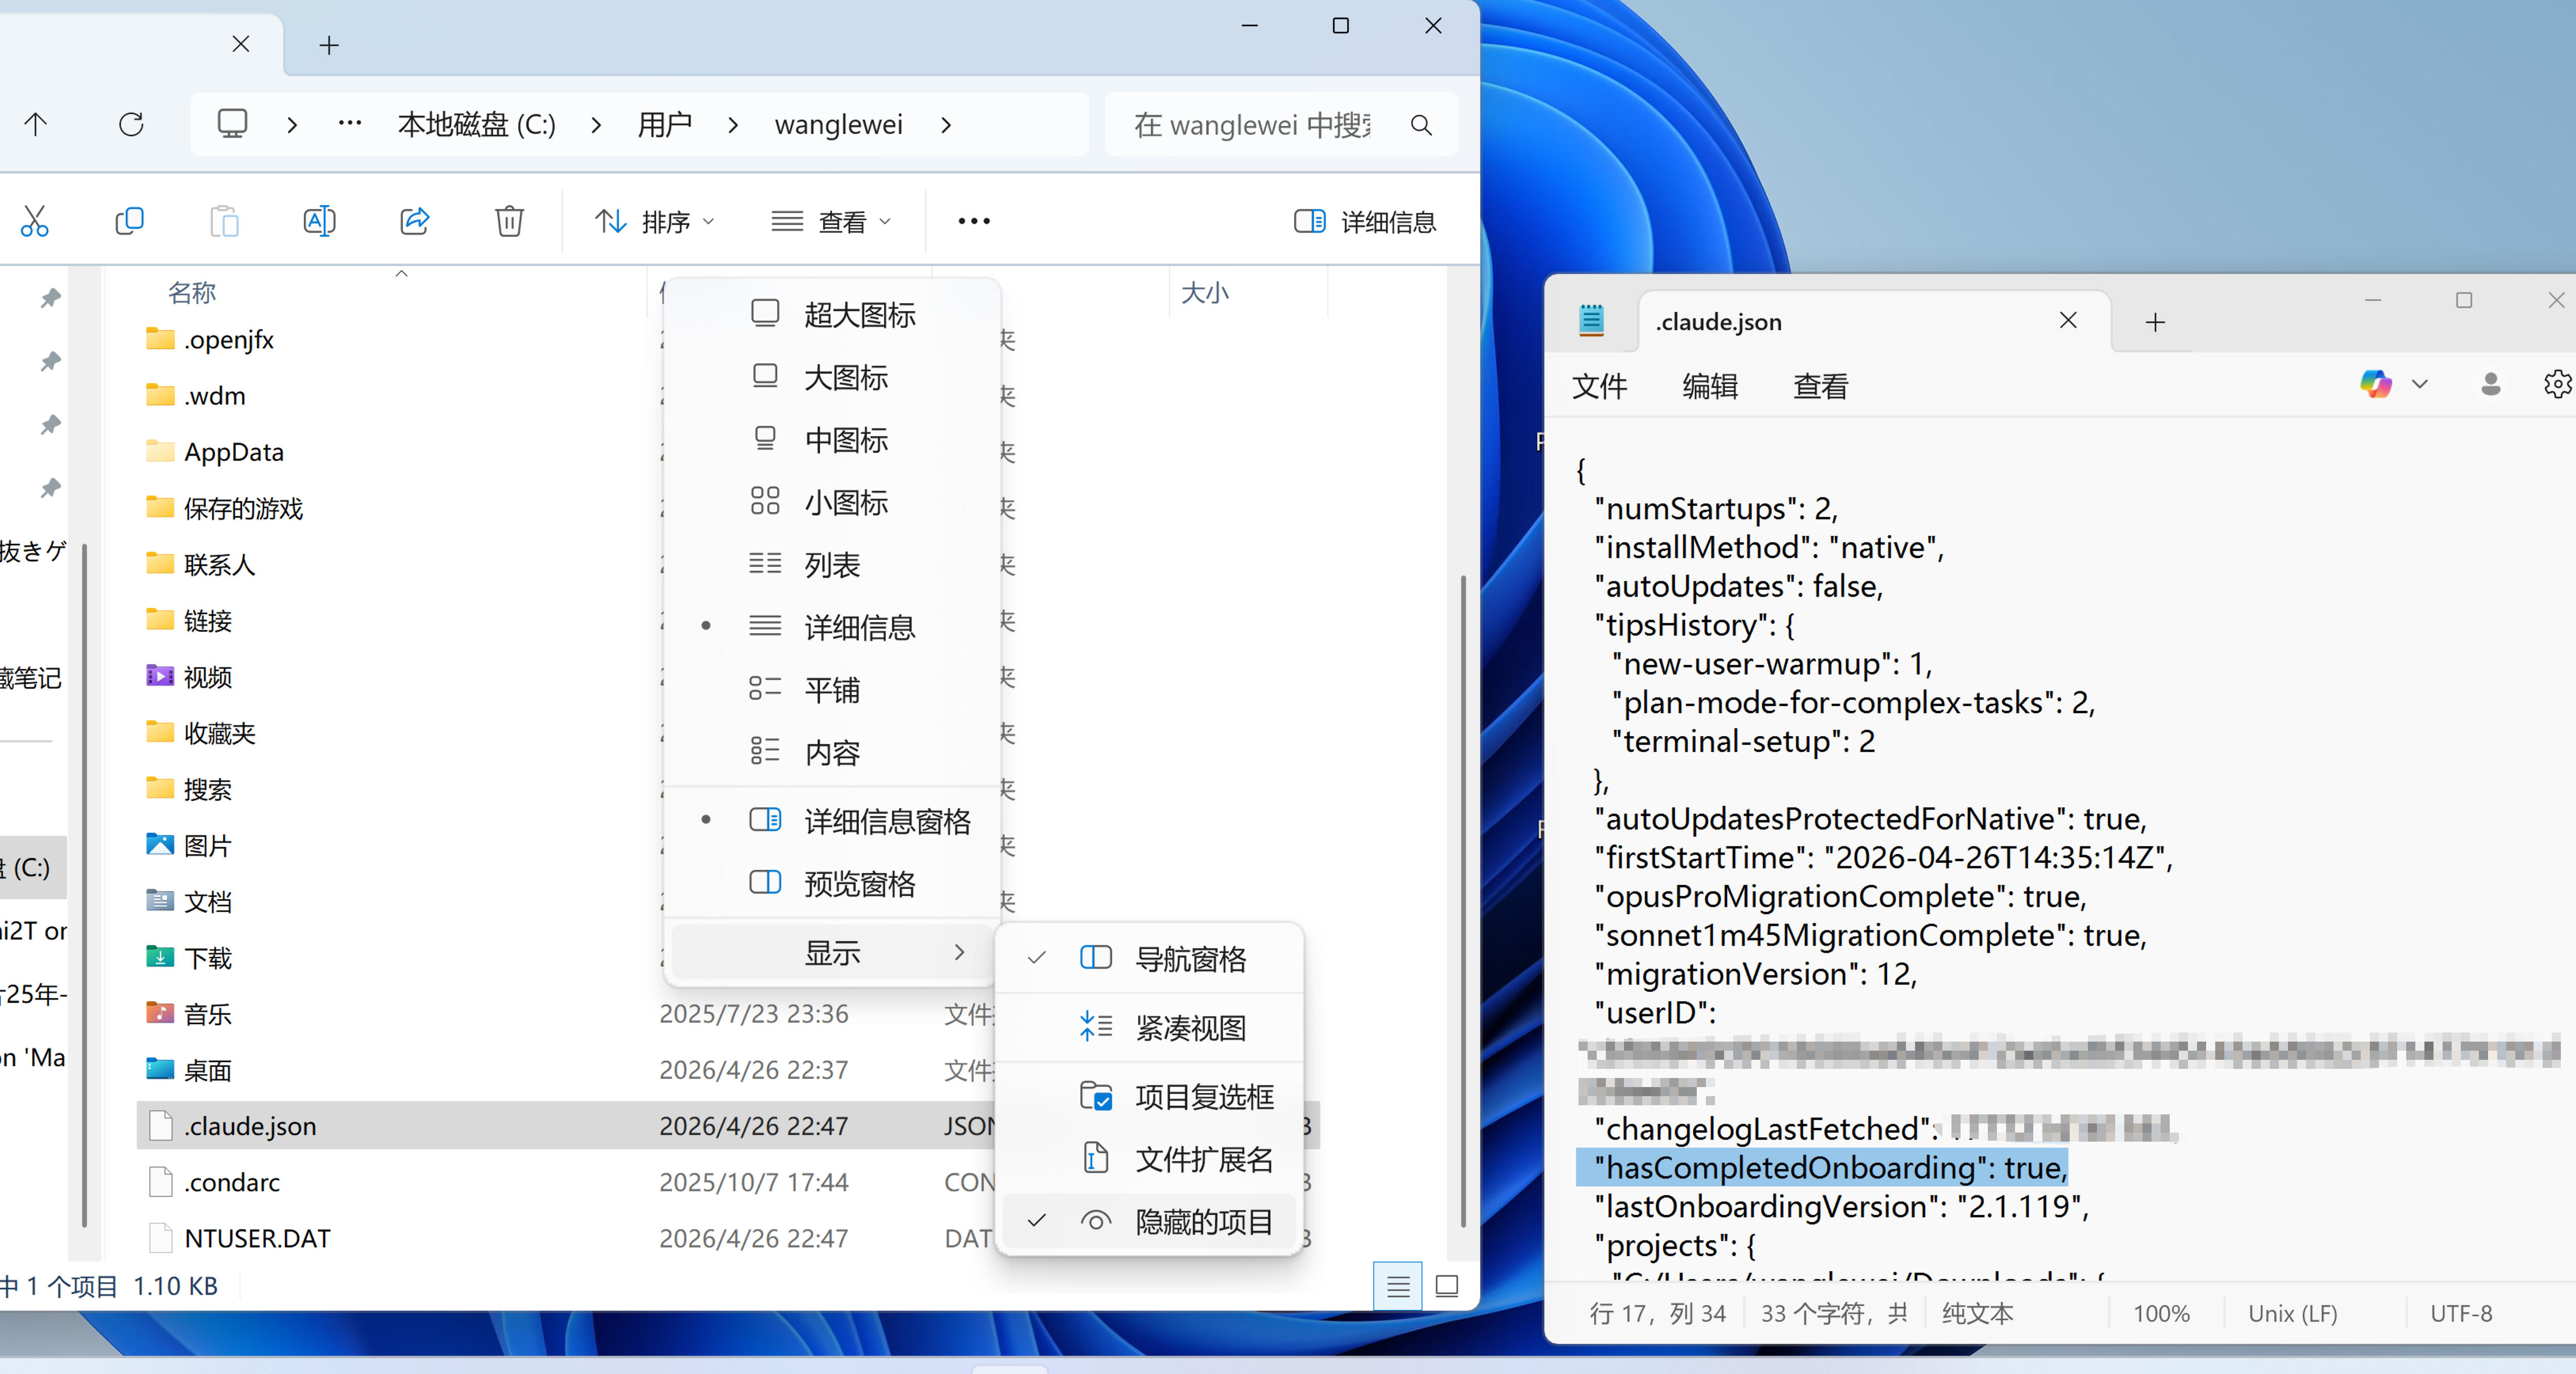Open the address bar ellipsis for hidden path

(x=349, y=123)
